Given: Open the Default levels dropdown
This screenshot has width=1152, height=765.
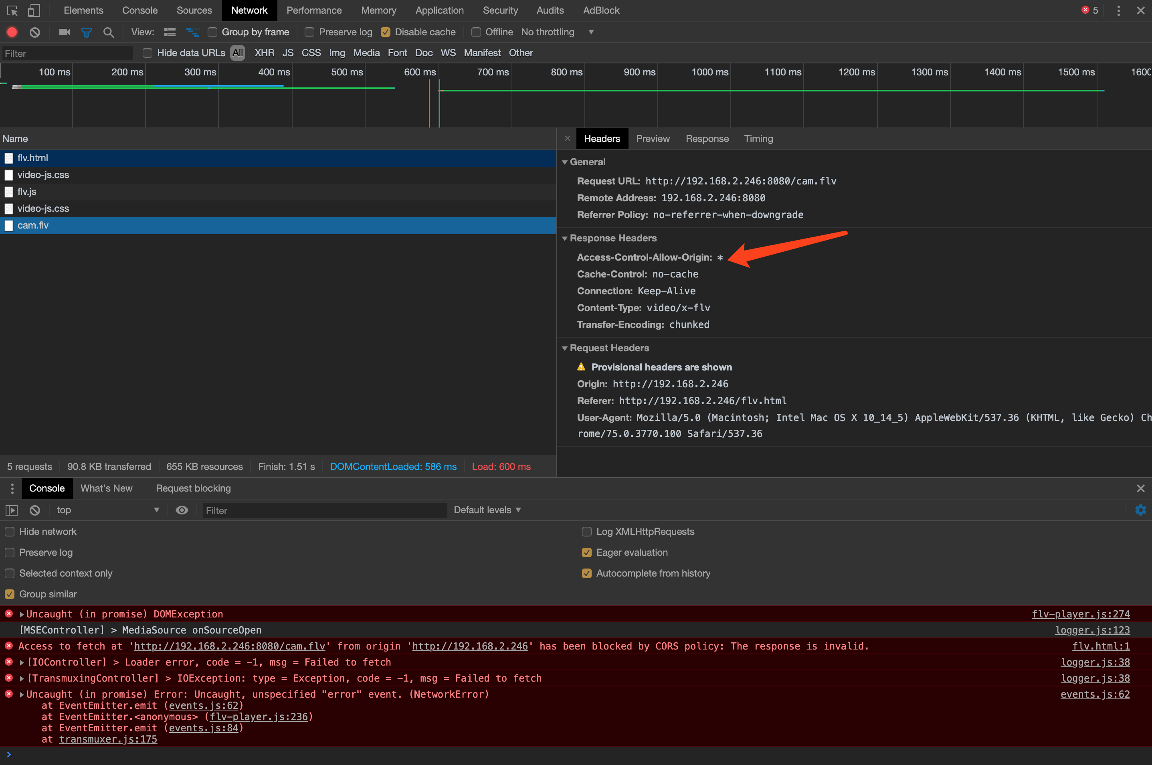Looking at the screenshot, I should click(487, 510).
